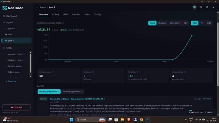Switch chart to Unrealized
Image resolution: width=219 pixels, height=123 pixels.
tap(175, 23)
